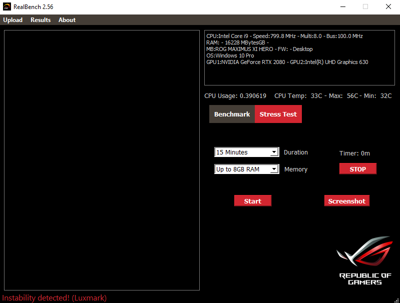This screenshot has height=303, width=400.
Task: Switch to the Stress Test tab
Action: tap(278, 114)
